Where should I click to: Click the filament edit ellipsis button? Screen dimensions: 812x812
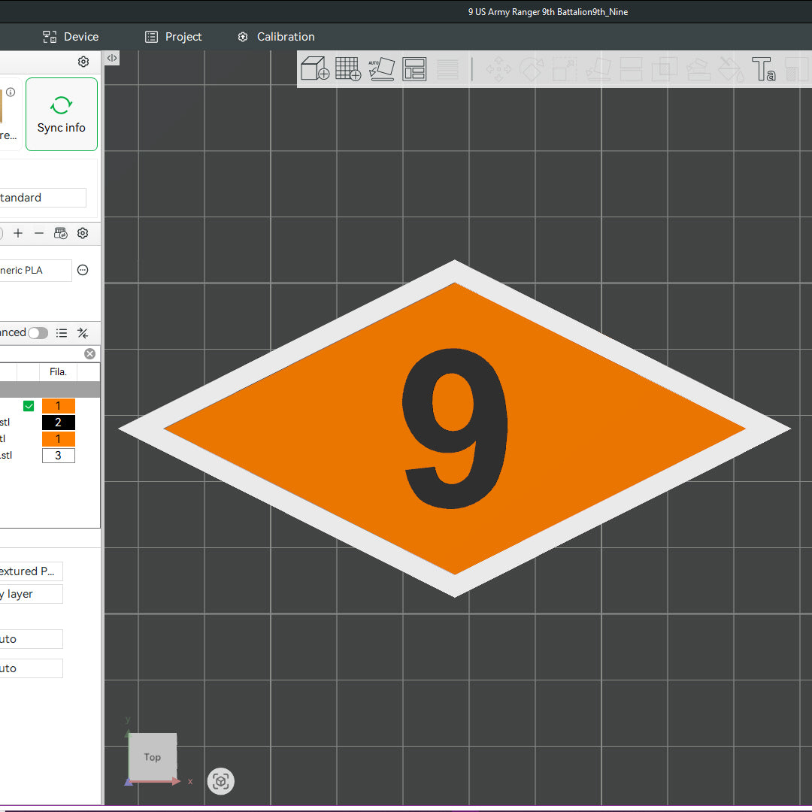83,270
